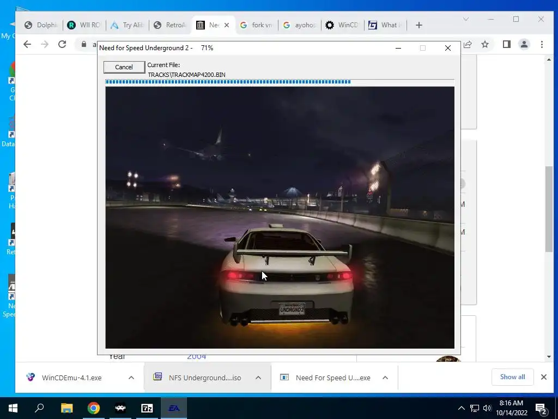
Task: Open the Chrome profile menu
Action: click(x=524, y=44)
